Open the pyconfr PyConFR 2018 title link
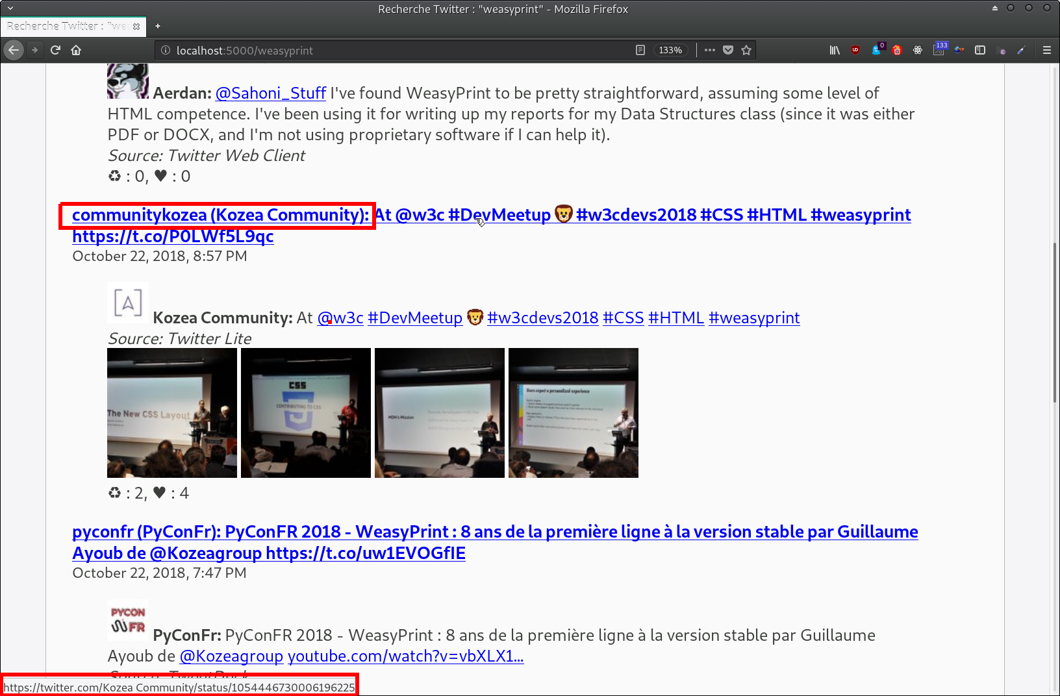Viewport: 1060px width, 696px height. coord(495,542)
